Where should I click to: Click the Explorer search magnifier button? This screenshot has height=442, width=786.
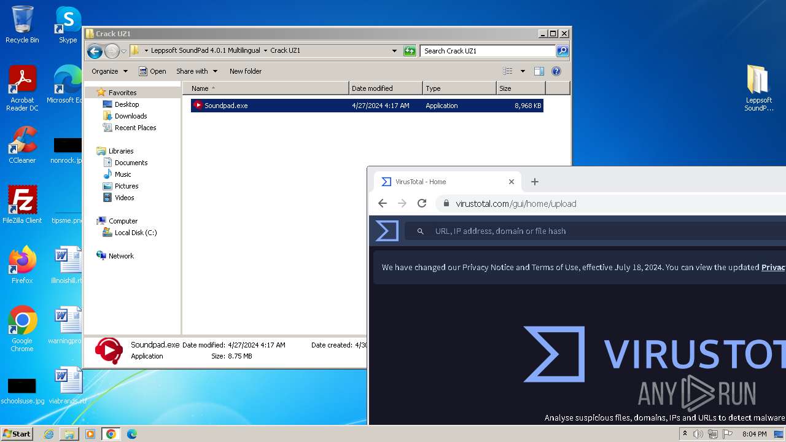click(x=562, y=51)
